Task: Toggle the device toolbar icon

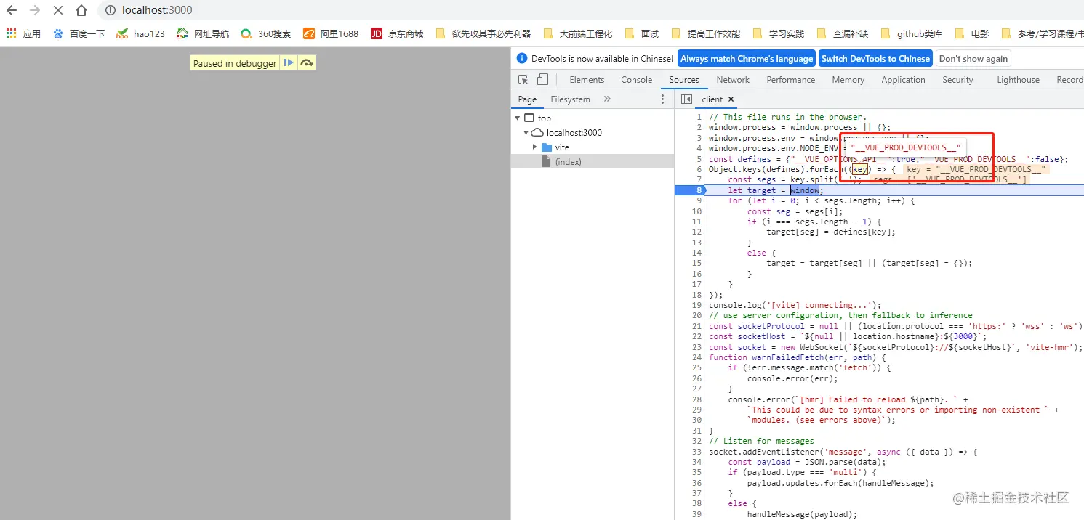Action: 542,80
